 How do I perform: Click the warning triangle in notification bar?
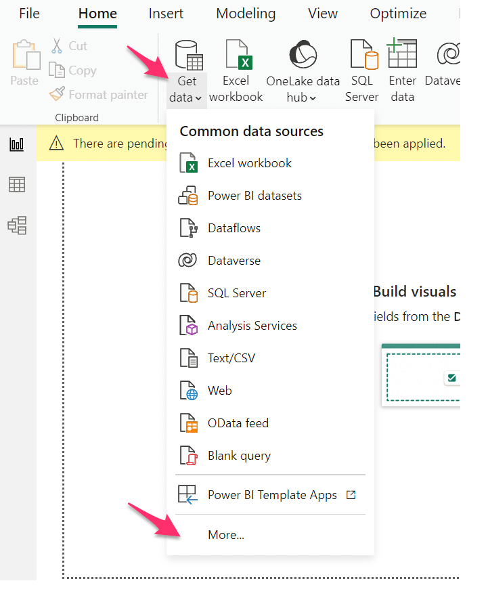point(56,143)
